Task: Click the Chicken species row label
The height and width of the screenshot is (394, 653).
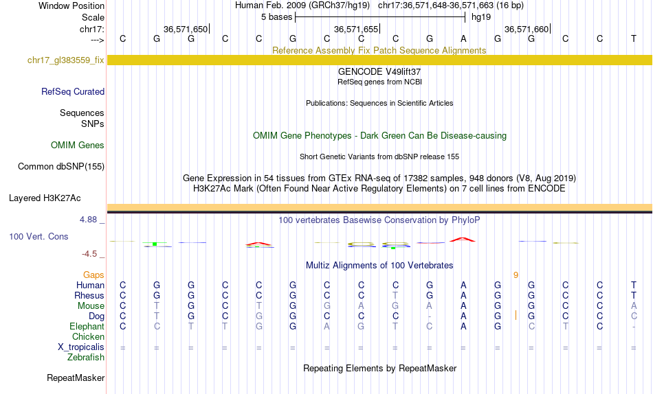Action: coord(88,336)
